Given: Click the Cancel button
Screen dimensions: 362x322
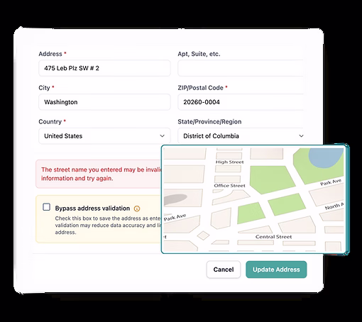Looking at the screenshot, I should pyautogui.click(x=224, y=270).
